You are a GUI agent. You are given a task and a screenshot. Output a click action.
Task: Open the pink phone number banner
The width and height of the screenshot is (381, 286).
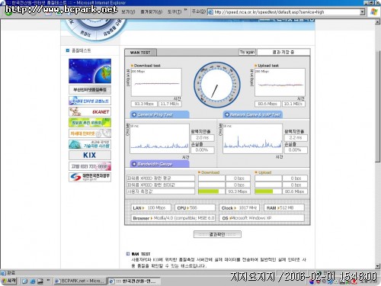[90, 166]
